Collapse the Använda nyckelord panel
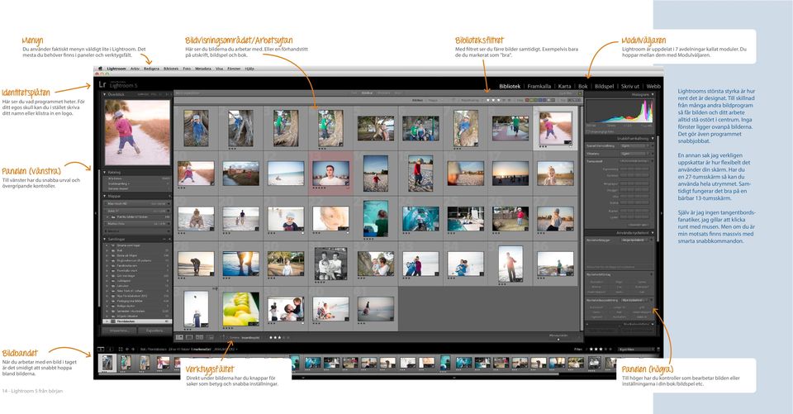The height and width of the screenshot is (414, 793). [653, 233]
